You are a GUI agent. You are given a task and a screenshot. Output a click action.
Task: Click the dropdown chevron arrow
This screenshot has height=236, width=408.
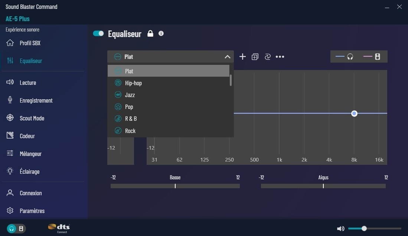[228, 57]
